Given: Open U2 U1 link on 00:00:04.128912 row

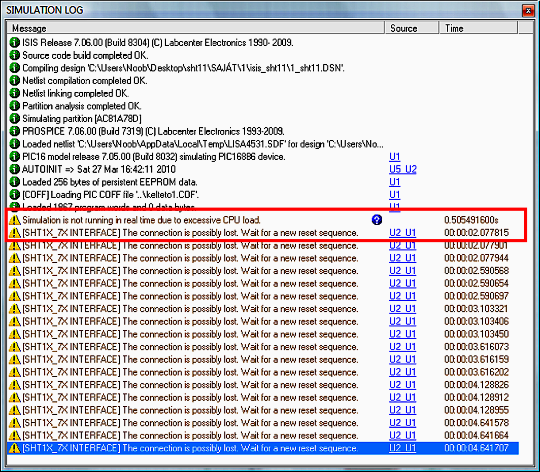Looking at the screenshot, I should (x=402, y=397).
